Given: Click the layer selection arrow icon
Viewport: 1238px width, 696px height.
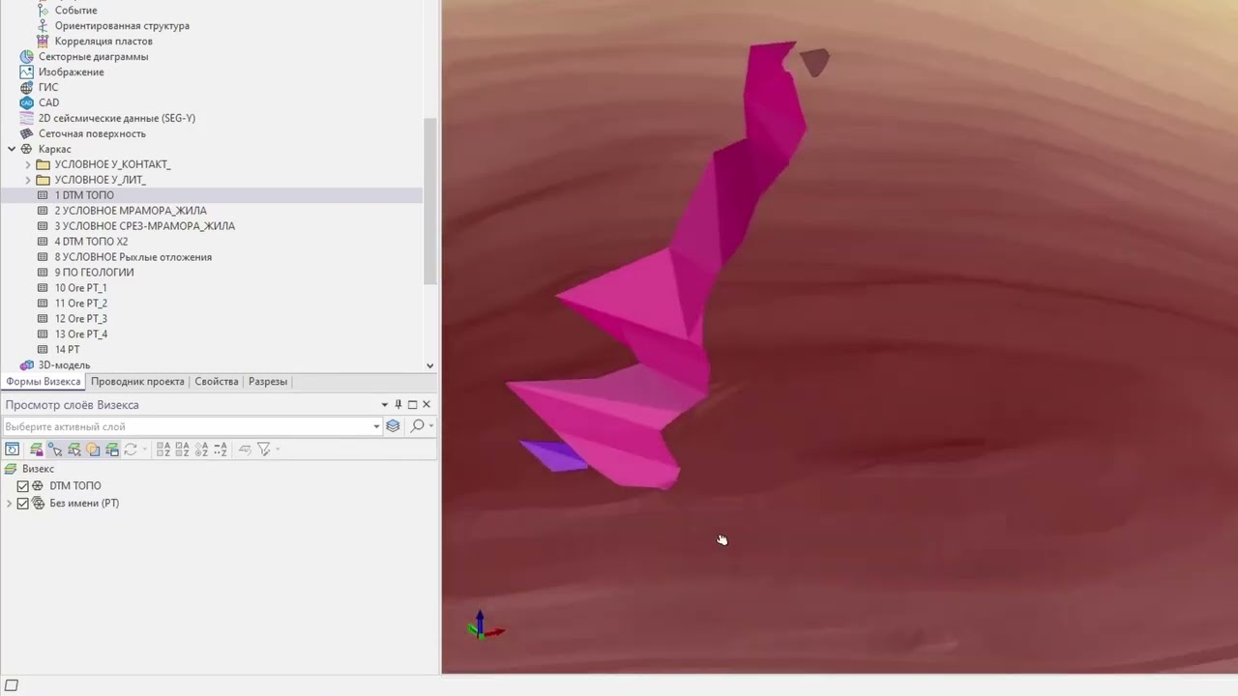Looking at the screenshot, I should [x=74, y=449].
